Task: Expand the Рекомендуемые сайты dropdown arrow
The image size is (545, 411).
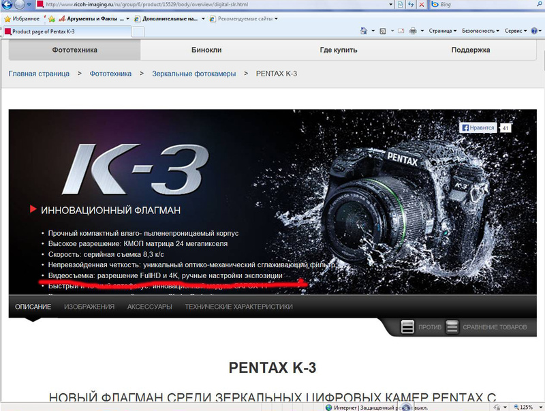Action: [277, 19]
